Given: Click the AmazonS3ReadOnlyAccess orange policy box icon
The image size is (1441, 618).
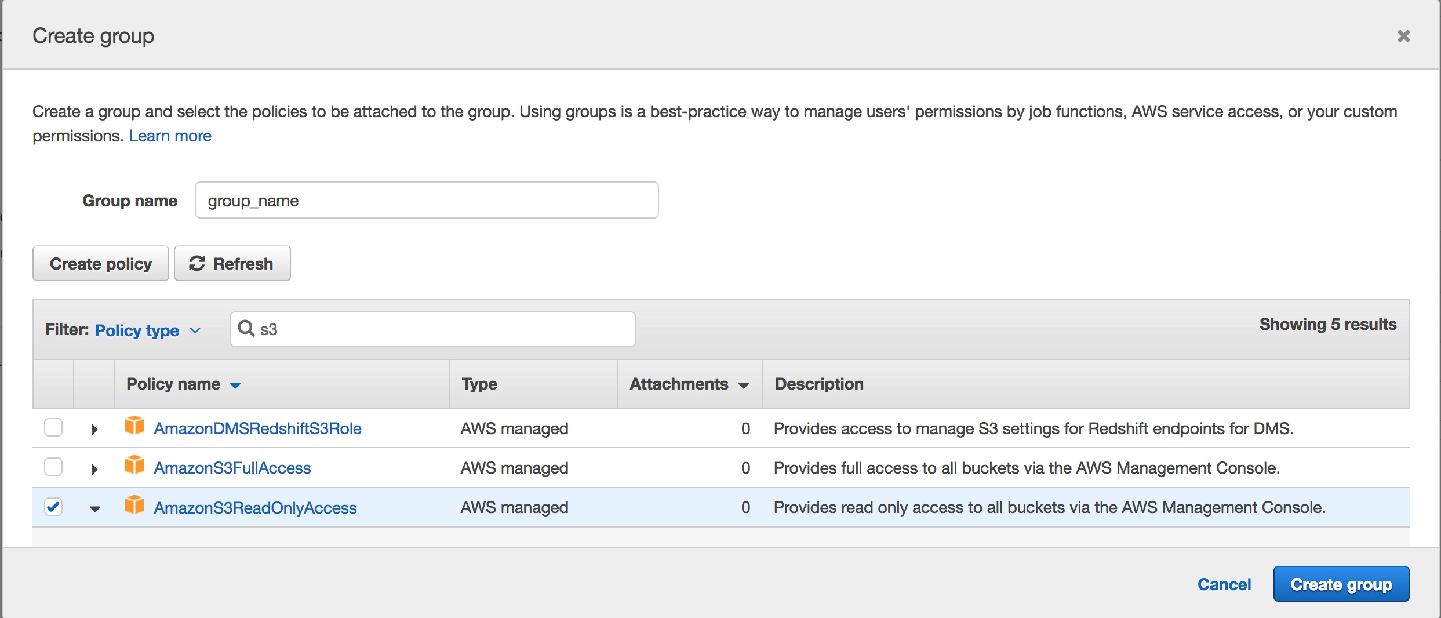Looking at the screenshot, I should (134, 505).
